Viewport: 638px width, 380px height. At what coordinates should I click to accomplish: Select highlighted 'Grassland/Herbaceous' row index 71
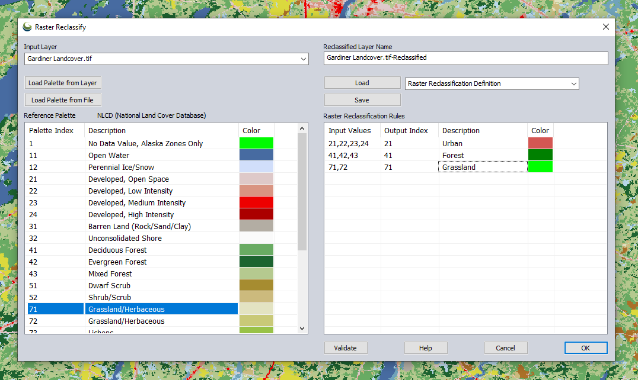(151, 309)
